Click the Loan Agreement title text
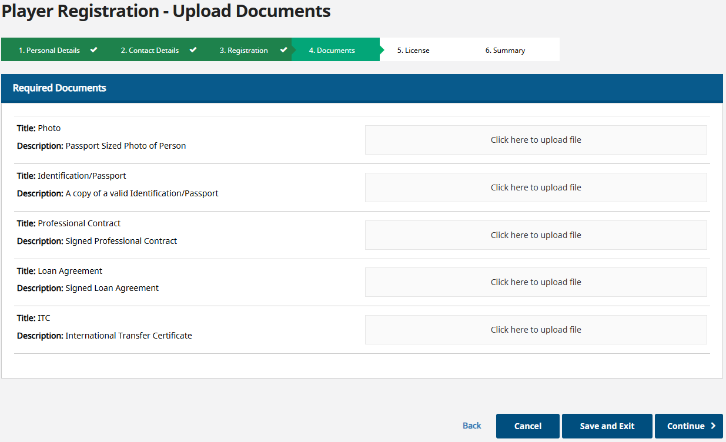The image size is (726, 442). tap(70, 271)
